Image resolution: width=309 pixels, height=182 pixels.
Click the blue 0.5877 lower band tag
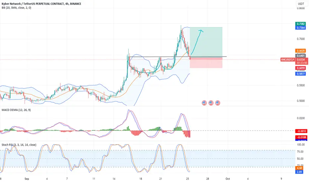301,74
